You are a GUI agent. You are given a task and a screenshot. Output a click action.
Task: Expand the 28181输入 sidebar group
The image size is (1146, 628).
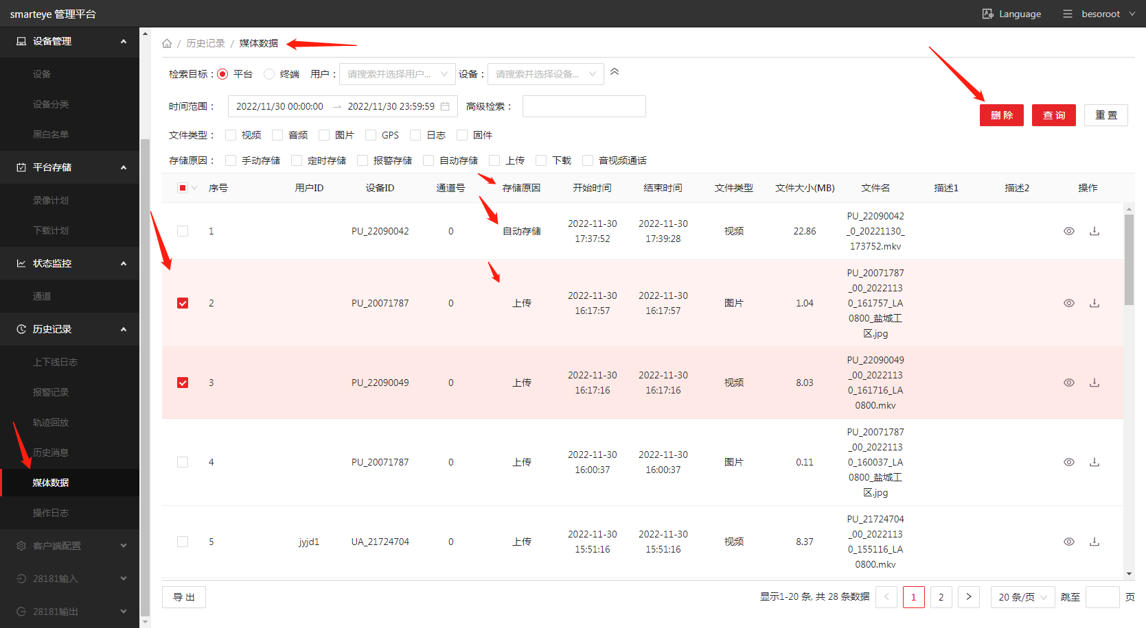click(124, 579)
